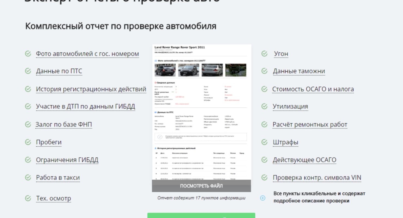Click the third car photo in report preview
This screenshot has height=218, width=403.
coord(212,70)
